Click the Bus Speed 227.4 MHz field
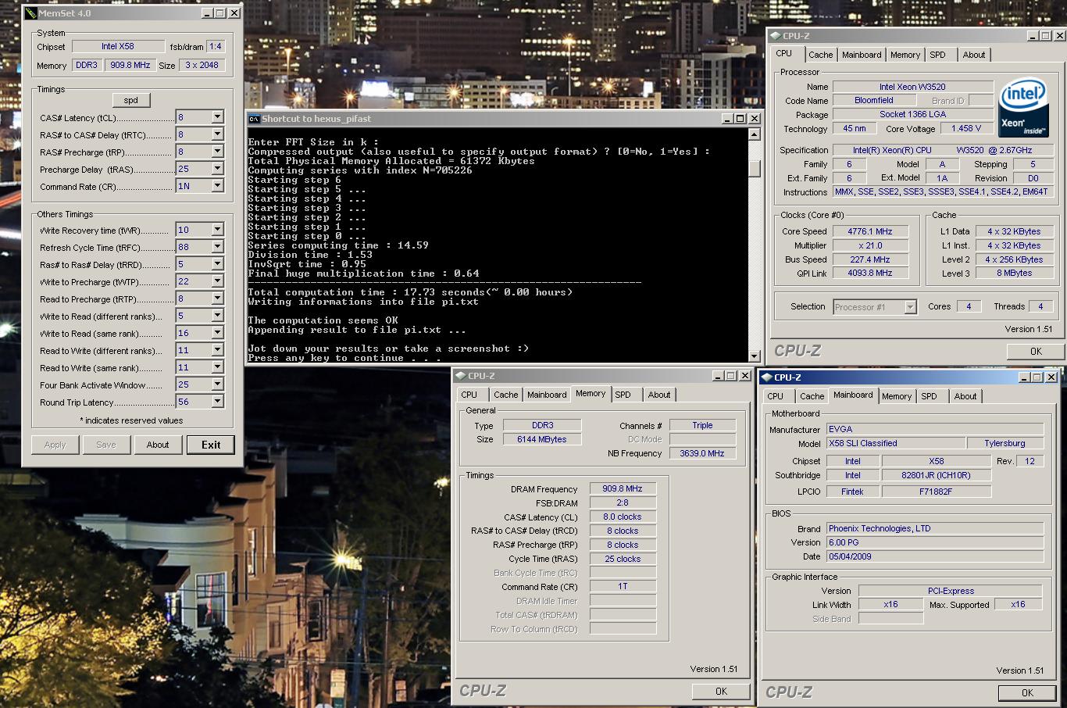1067x708 pixels. point(870,259)
